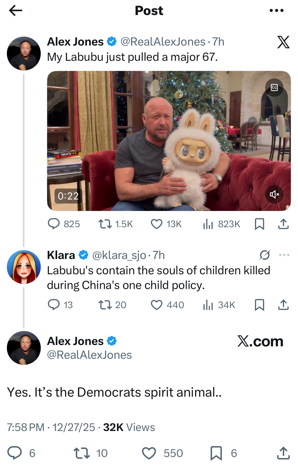Bookmark the Democrats spirit animal post

[x=216, y=453]
